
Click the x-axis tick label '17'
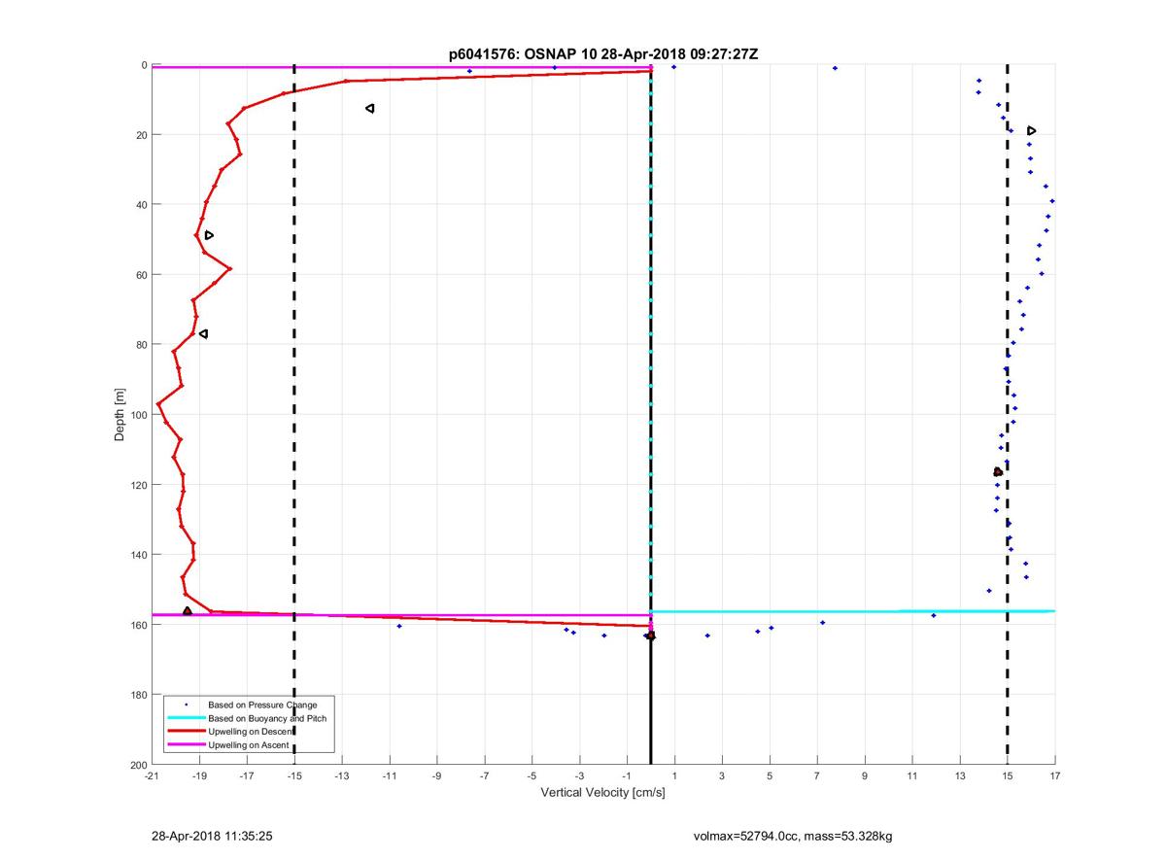point(1055,776)
